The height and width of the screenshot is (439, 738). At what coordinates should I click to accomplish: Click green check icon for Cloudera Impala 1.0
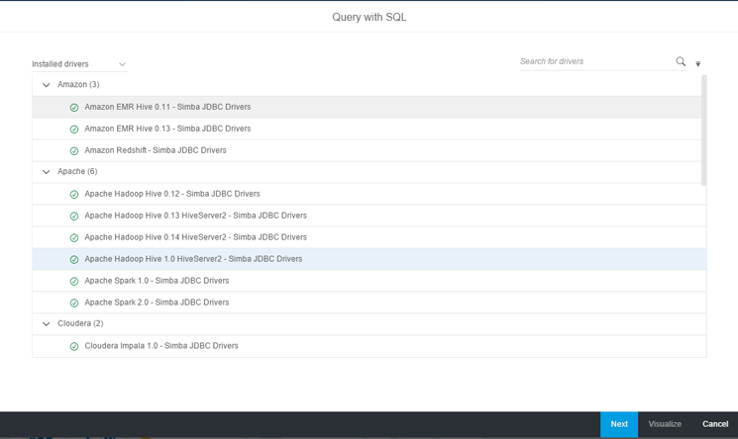[x=74, y=347]
